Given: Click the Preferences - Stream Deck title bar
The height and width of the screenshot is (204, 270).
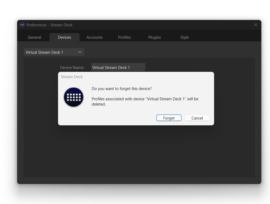Looking at the screenshot, I should click(132, 25).
